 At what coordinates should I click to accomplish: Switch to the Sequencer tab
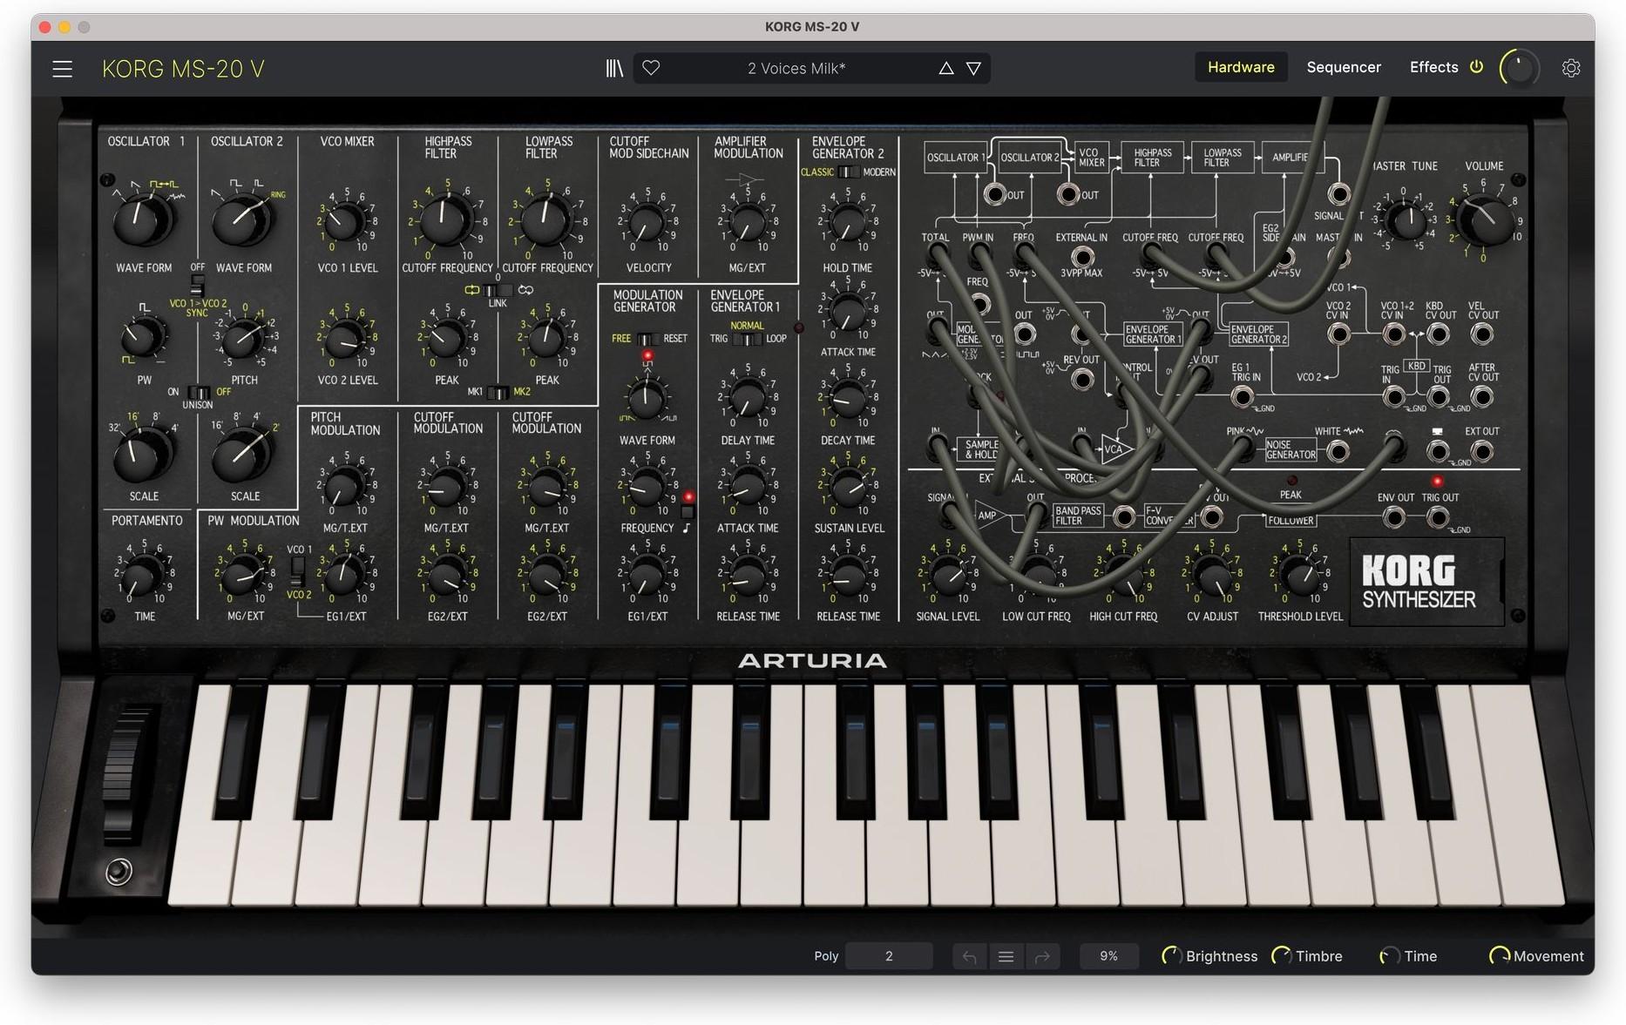[x=1343, y=67]
